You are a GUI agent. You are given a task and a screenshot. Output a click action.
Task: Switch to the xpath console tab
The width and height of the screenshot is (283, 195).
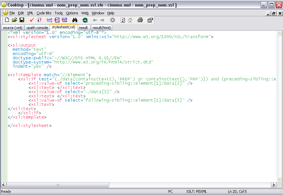pyautogui.click(x=37, y=28)
